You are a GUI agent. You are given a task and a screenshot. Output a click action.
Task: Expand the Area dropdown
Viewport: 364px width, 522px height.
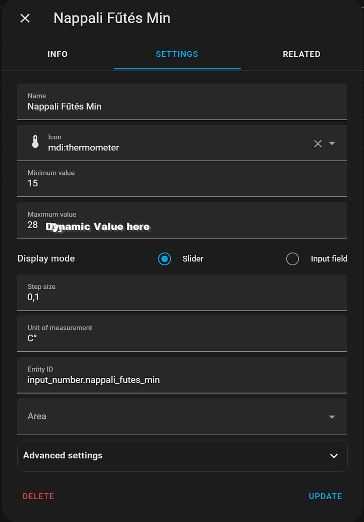coord(332,417)
